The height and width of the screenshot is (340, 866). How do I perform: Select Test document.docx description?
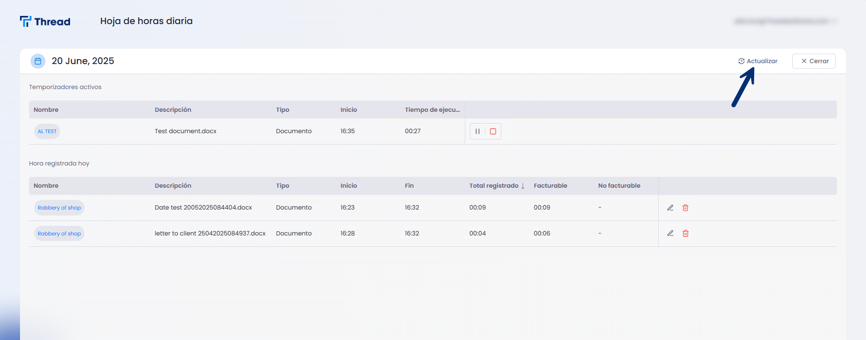coord(186,131)
